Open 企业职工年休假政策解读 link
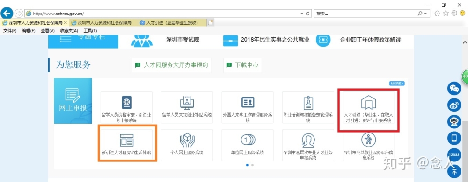468x182 pixels. pos(370,40)
